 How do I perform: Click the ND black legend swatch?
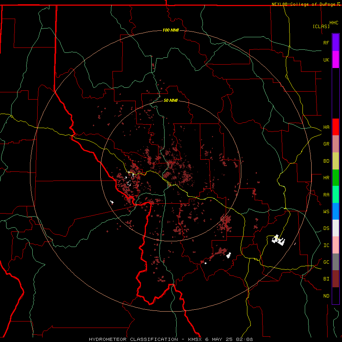[336, 296]
